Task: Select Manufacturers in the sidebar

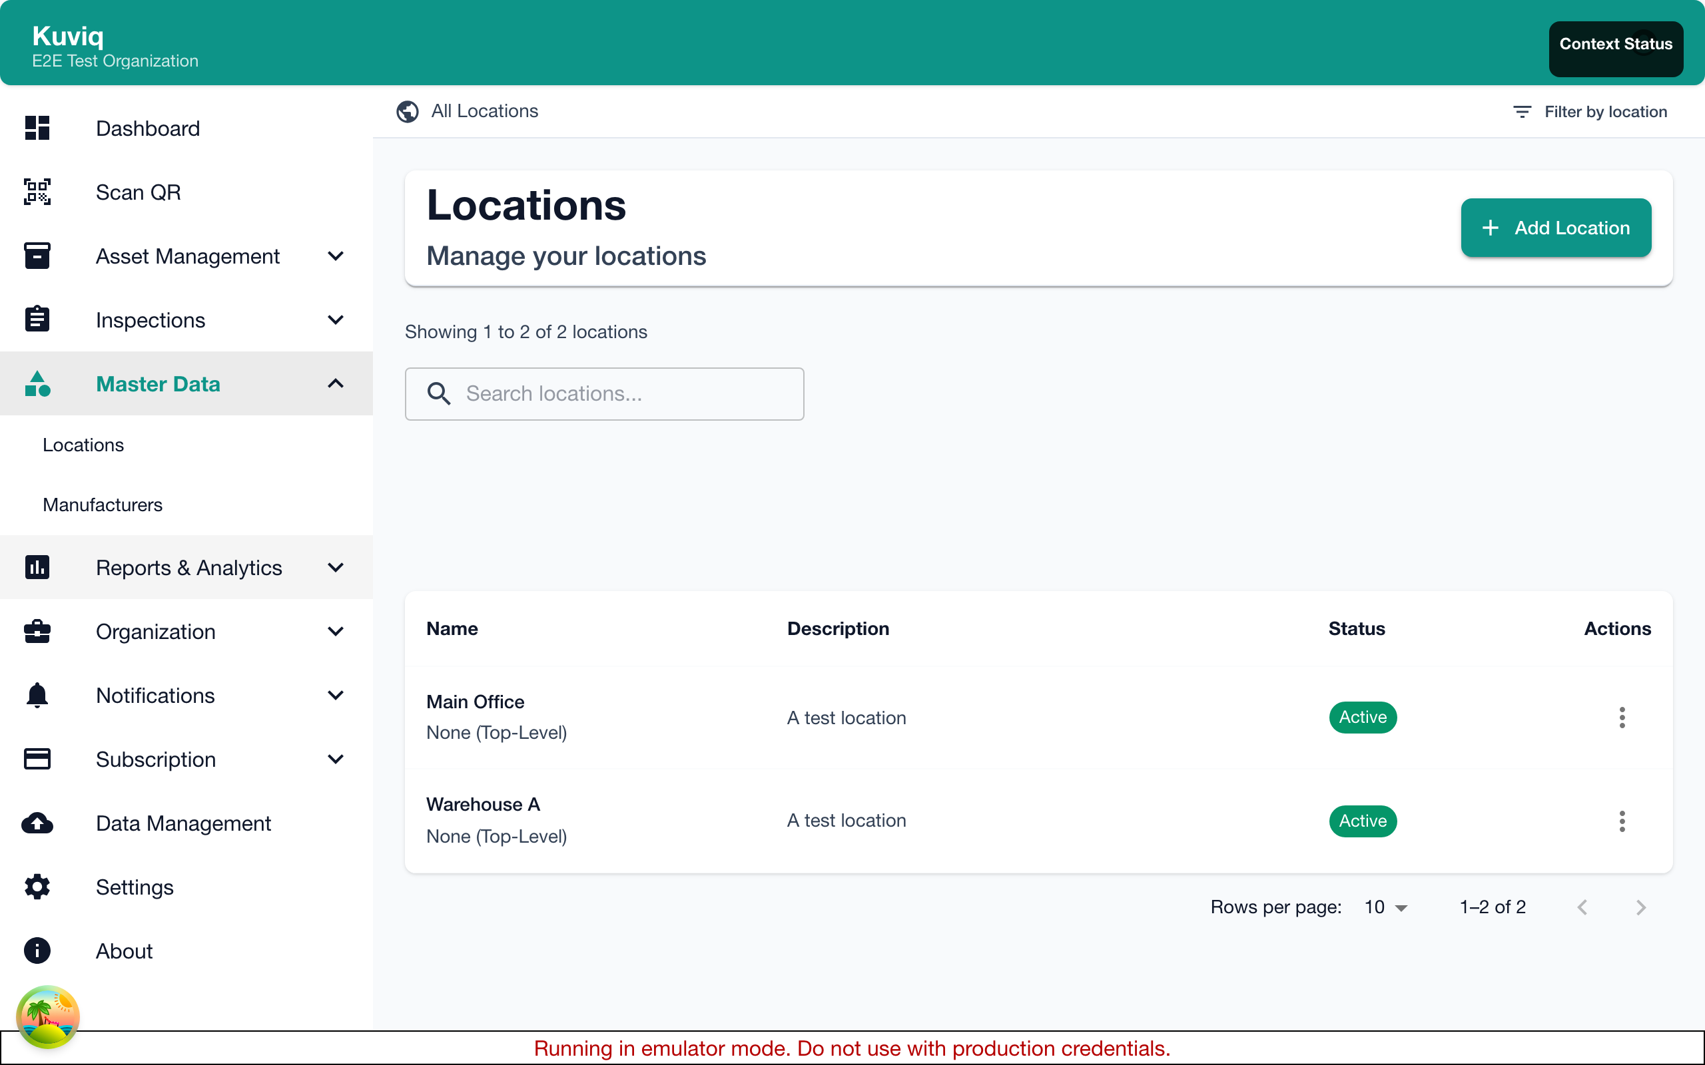Action: click(x=102, y=505)
